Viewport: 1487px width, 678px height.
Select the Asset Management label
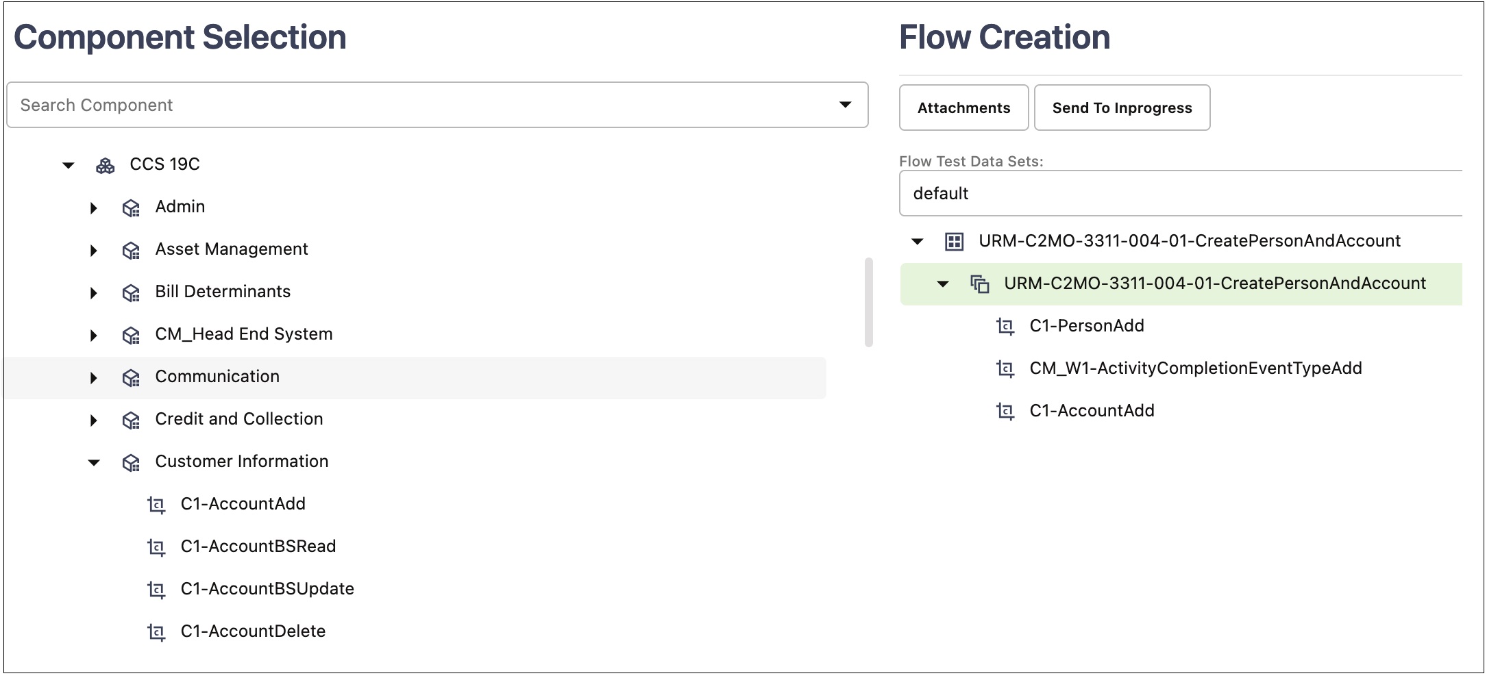pos(232,249)
